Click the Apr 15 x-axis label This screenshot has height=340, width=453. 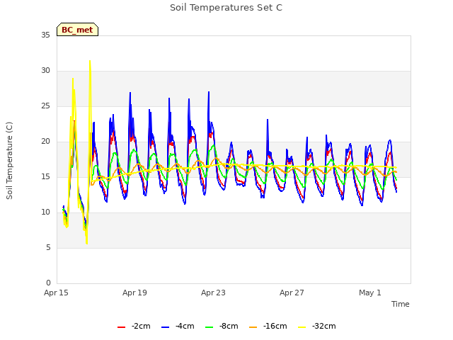(x=56, y=293)
